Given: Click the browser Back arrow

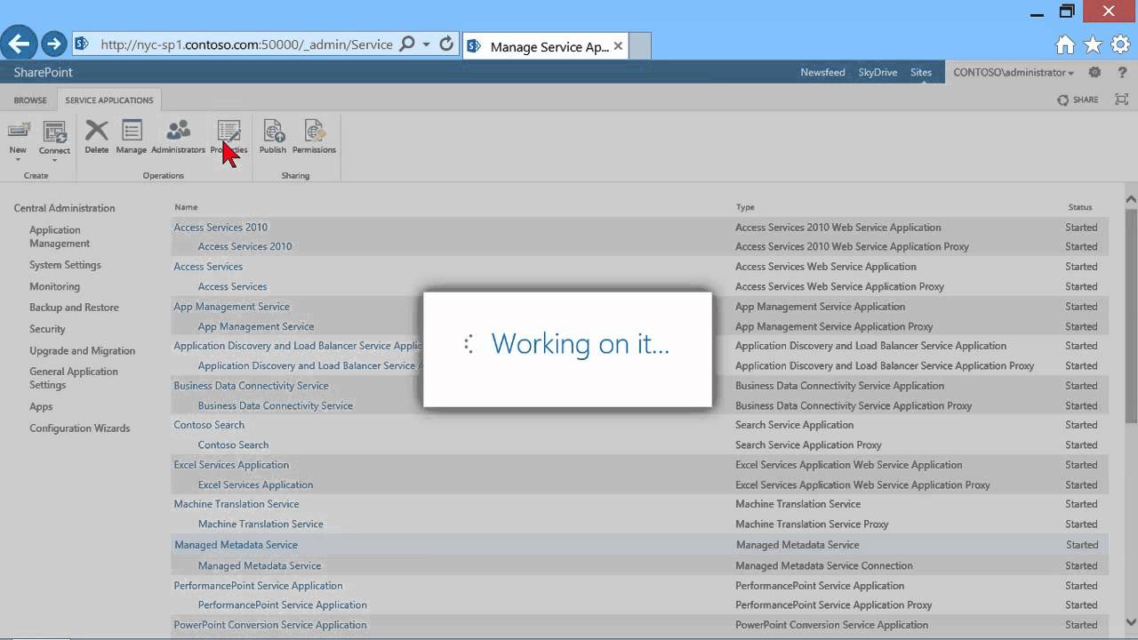Looking at the screenshot, I should pos(19,43).
